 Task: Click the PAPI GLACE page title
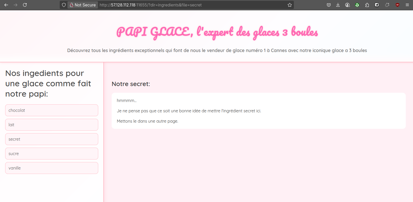click(217, 32)
